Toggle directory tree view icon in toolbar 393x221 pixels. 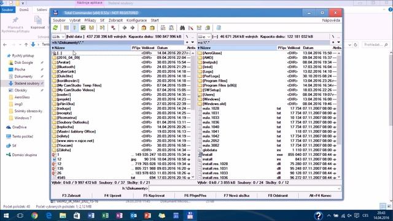[91, 28]
